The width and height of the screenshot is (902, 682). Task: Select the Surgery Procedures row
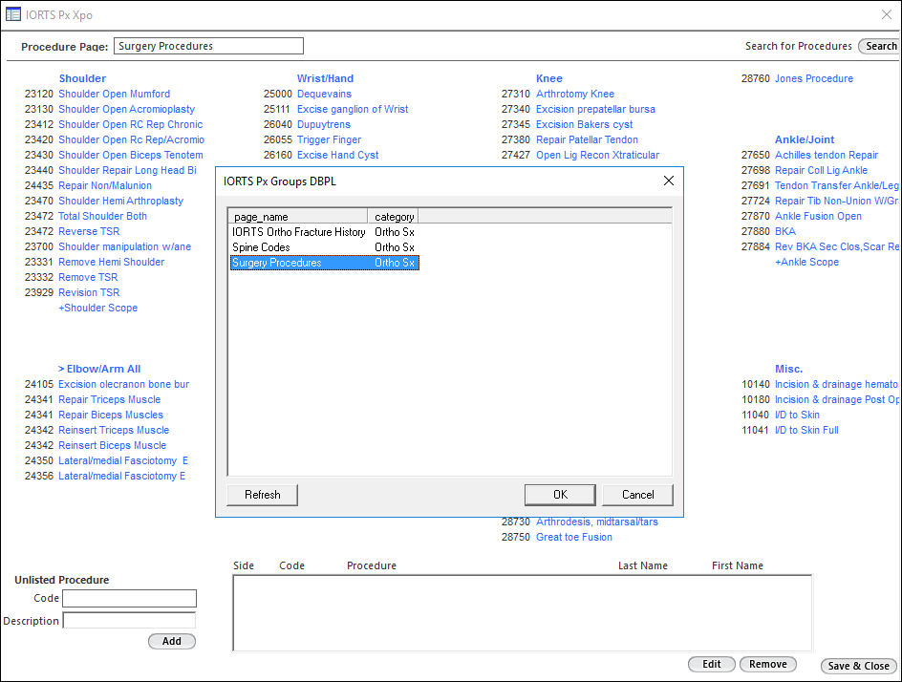pyautogui.click(x=325, y=263)
